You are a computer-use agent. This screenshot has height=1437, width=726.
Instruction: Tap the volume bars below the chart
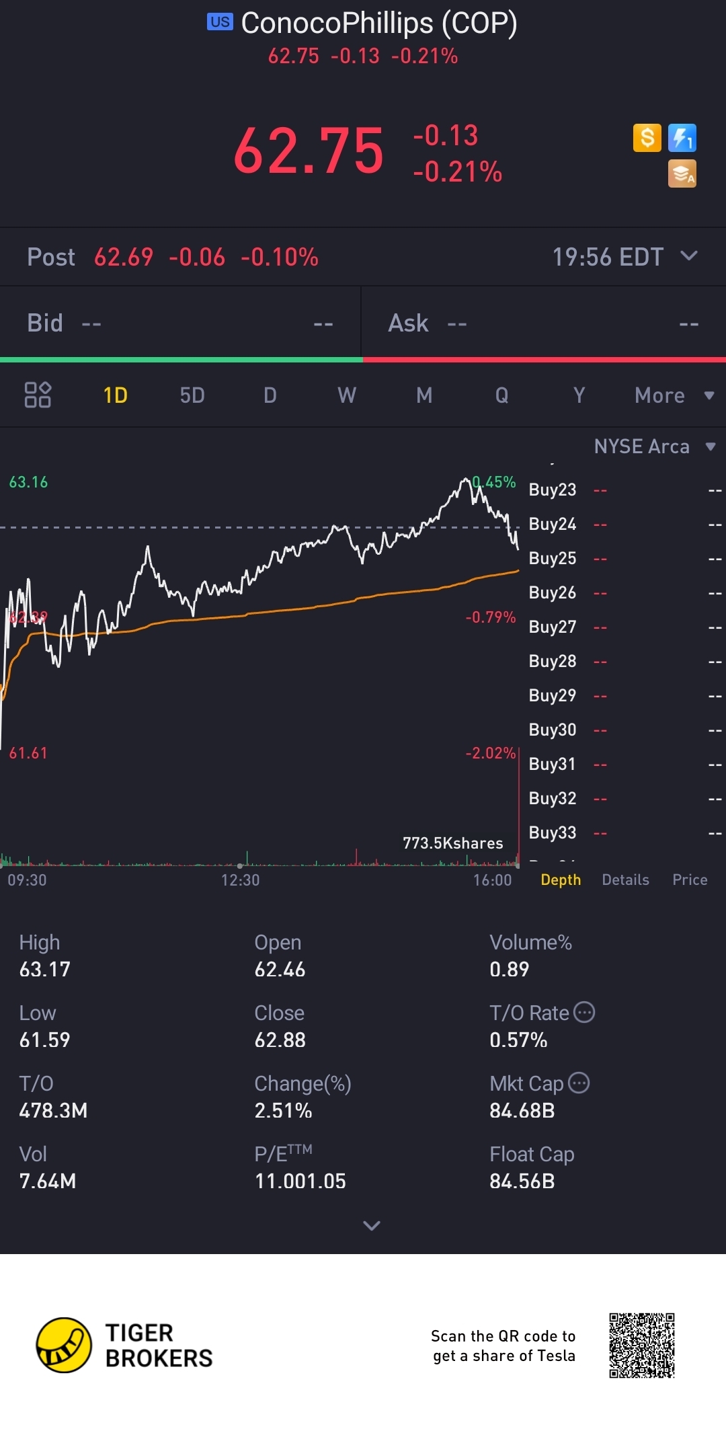tap(259, 857)
